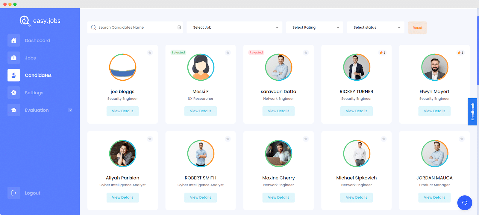
Task: Open the Evaluation menu item
Action: point(37,110)
